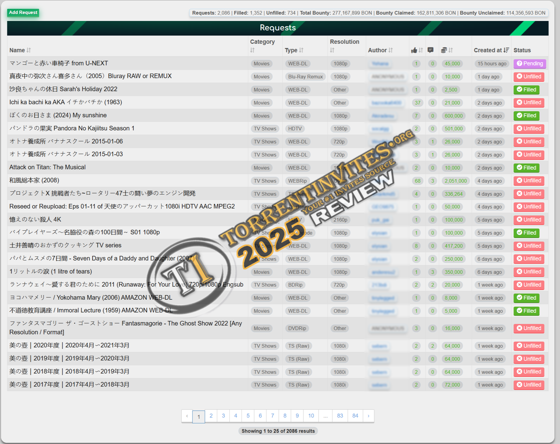
Task: Sort requests by Created at column
Action: [x=491, y=50]
